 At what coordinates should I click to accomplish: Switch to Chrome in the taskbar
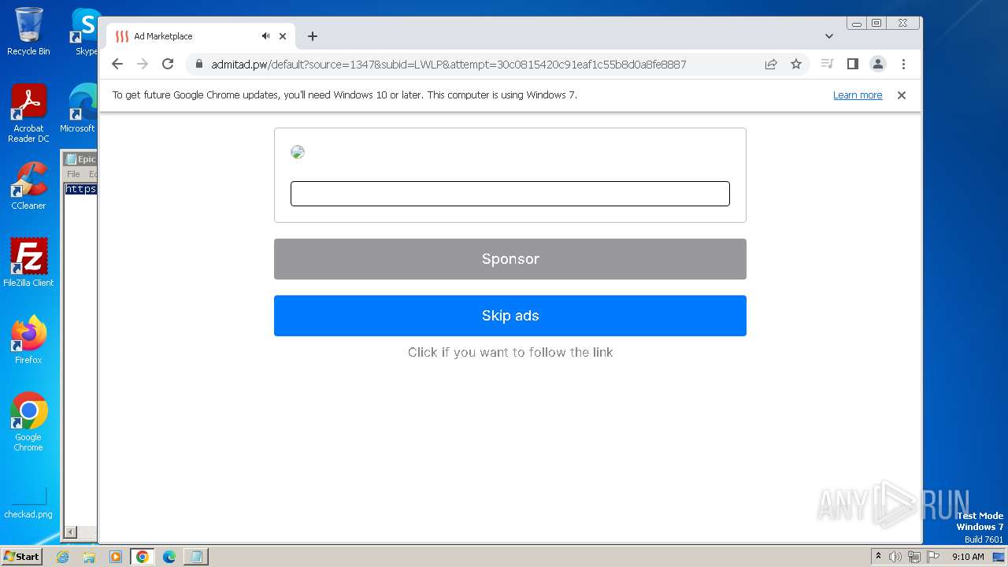[x=143, y=557]
